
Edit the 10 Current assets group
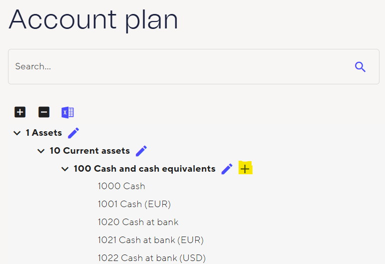141,151
